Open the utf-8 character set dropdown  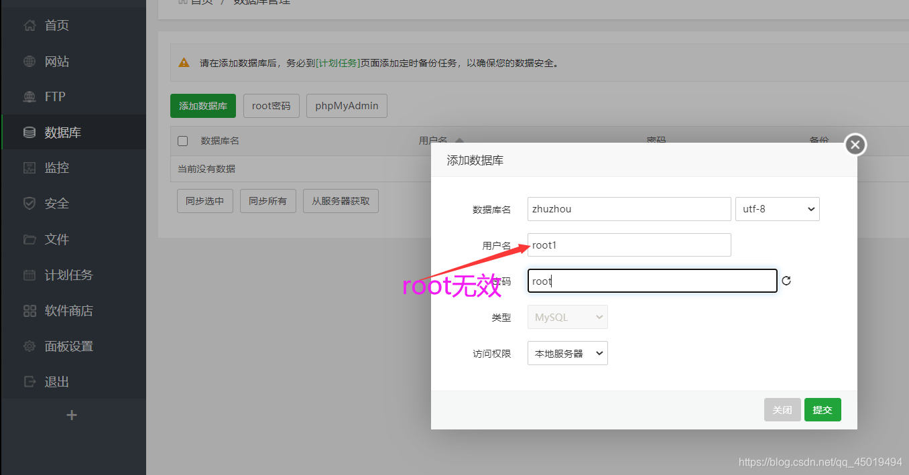coord(777,208)
